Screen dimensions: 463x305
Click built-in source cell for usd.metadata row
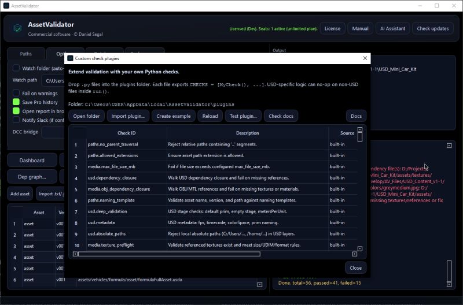click(337, 222)
